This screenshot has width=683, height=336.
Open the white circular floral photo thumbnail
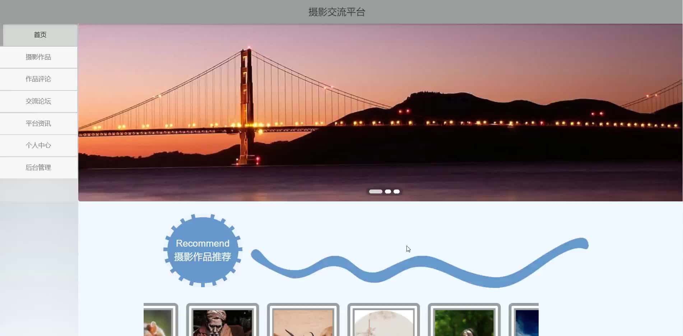click(384, 320)
